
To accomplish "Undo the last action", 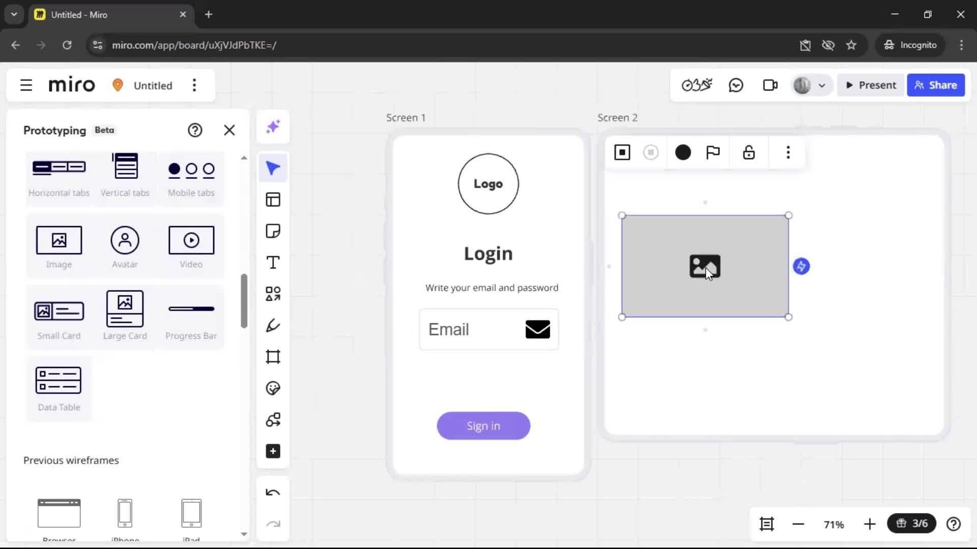I will pyautogui.click(x=273, y=493).
